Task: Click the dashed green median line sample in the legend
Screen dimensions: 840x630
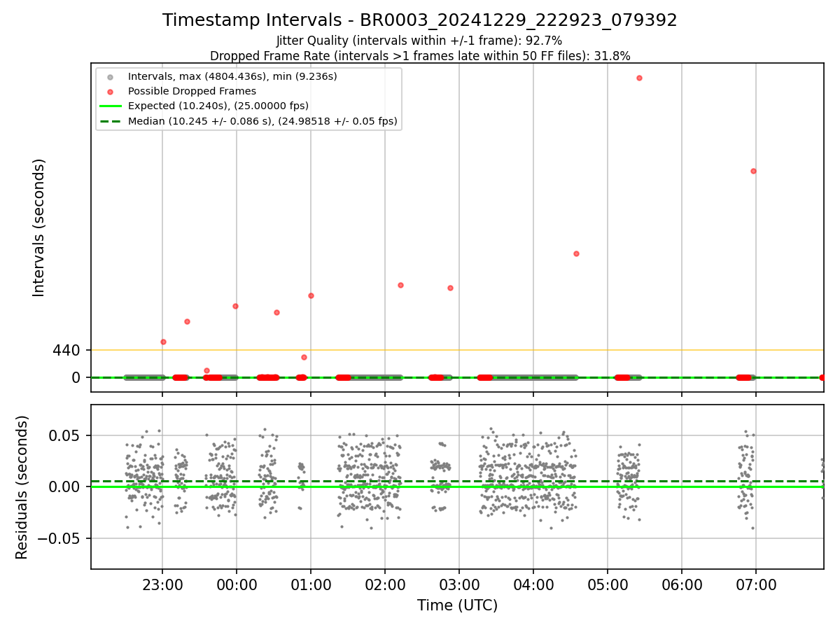Action: (x=110, y=121)
